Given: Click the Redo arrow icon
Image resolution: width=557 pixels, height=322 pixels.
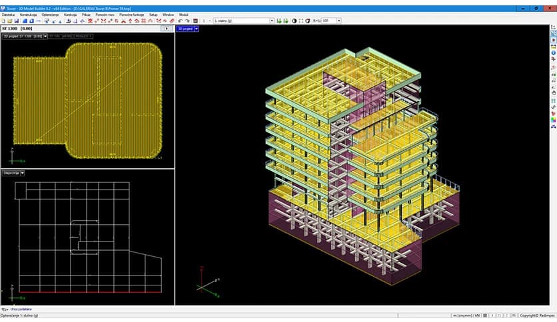Looking at the screenshot, I should click(x=187, y=21).
